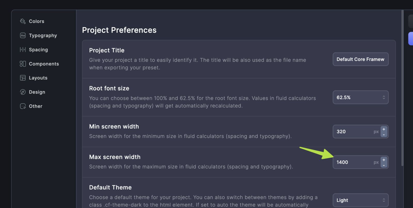Click the Spacing sidebar icon
Viewport: 413px width, 208px height.
(23, 49)
